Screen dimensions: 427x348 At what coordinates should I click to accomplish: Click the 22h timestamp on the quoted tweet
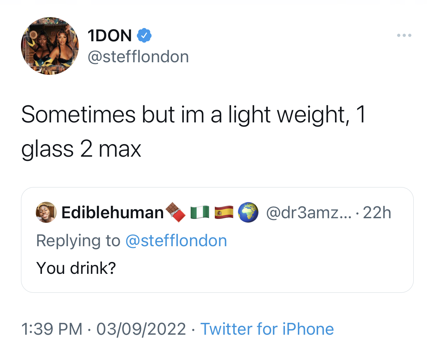377,213
